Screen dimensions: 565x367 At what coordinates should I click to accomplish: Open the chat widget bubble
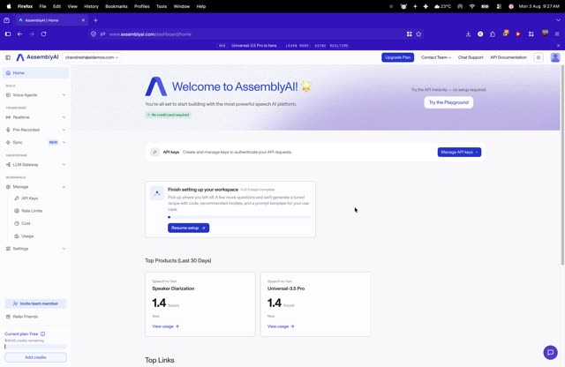[550, 353]
